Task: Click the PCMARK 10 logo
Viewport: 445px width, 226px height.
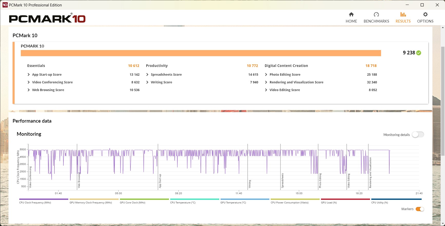Action: (x=47, y=18)
